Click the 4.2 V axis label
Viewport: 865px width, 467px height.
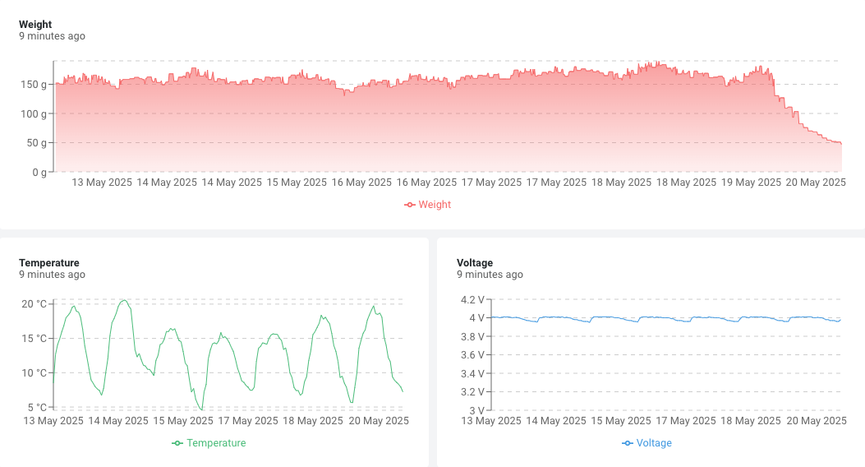(472, 300)
